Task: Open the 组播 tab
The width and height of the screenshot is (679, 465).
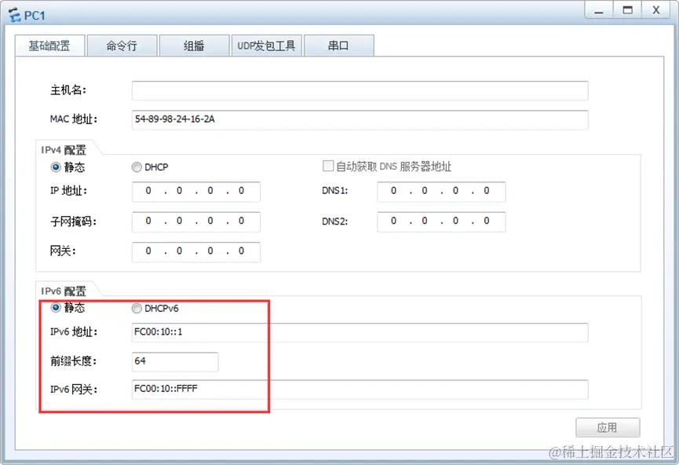Action: [194, 46]
